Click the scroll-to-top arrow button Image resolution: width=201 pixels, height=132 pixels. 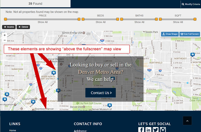click(x=187, y=121)
